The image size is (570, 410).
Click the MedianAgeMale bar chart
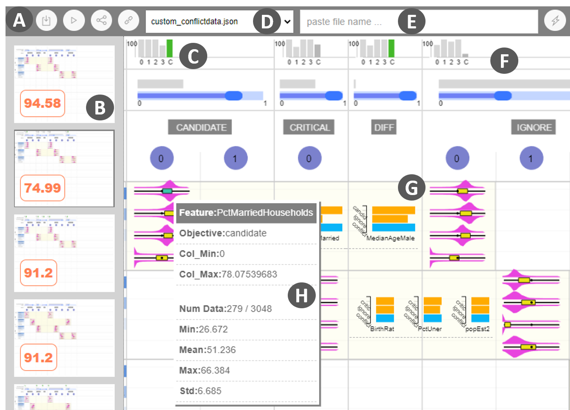[393, 219]
